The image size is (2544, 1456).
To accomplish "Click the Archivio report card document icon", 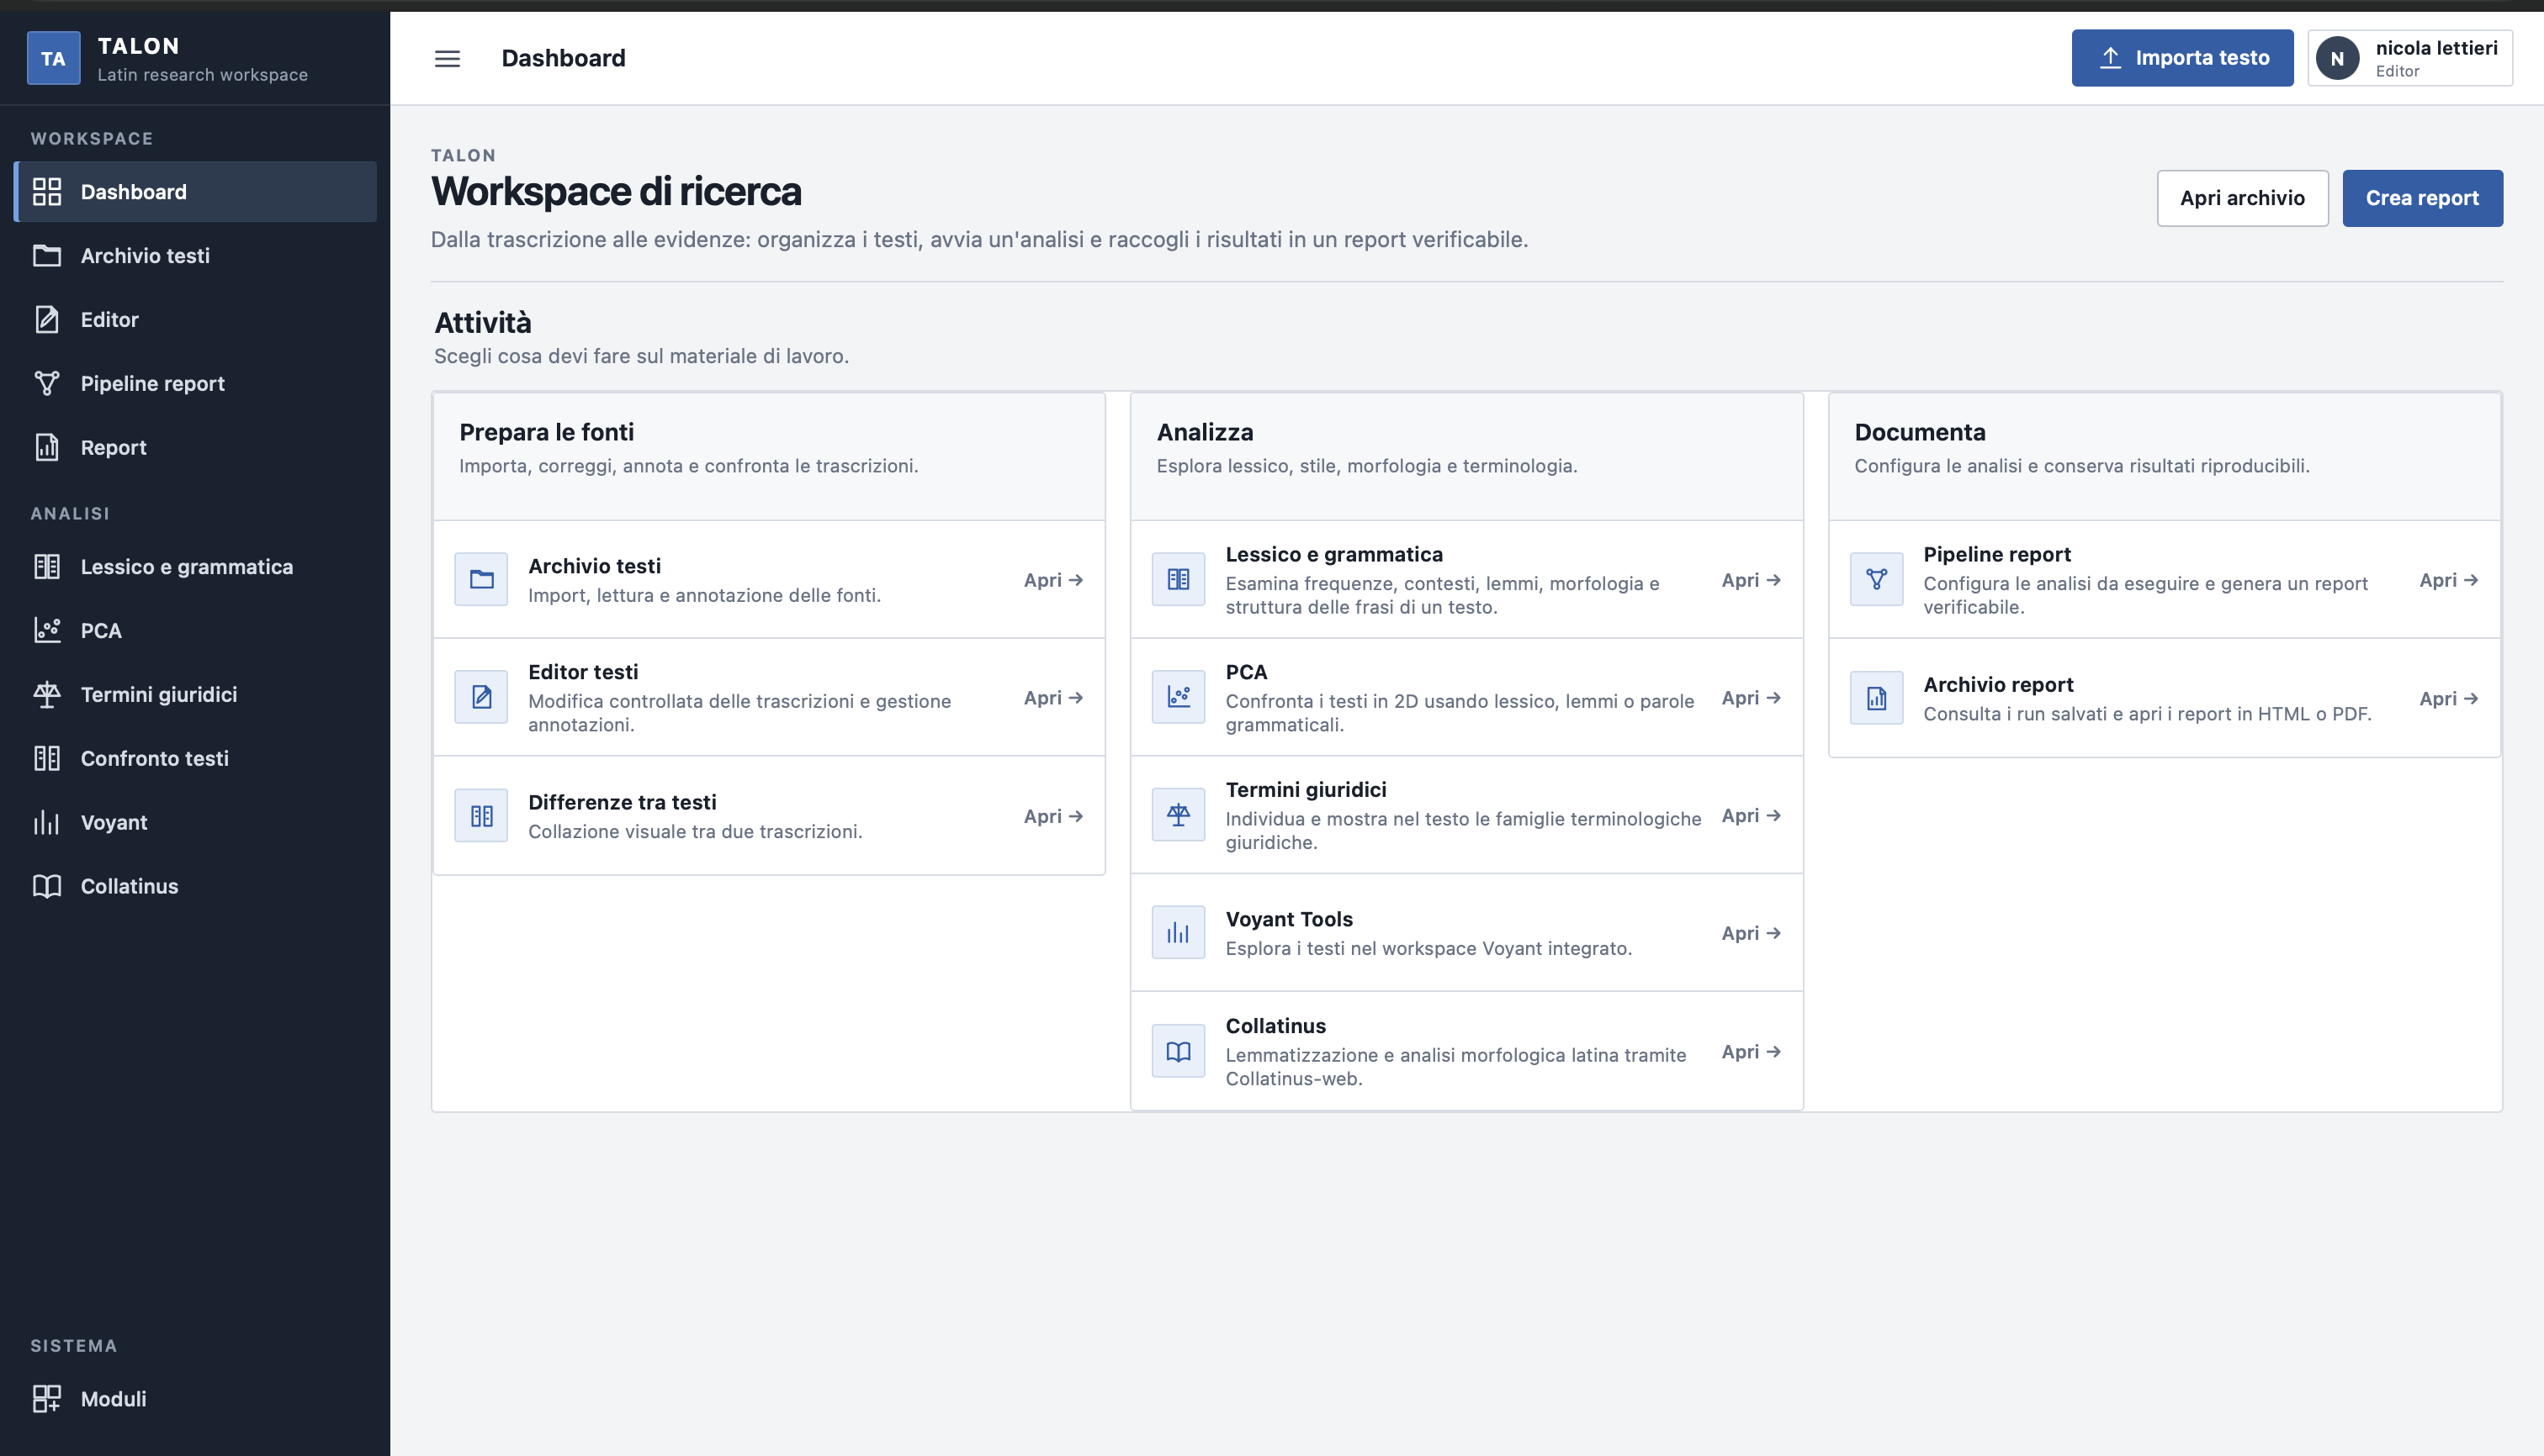I will (x=1877, y=698).
